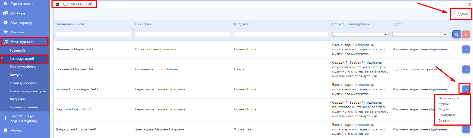The height and width of the screenshot is (138, 473).
Task: Select Переглянути in the action menu
Action: [x=449, y=98]
